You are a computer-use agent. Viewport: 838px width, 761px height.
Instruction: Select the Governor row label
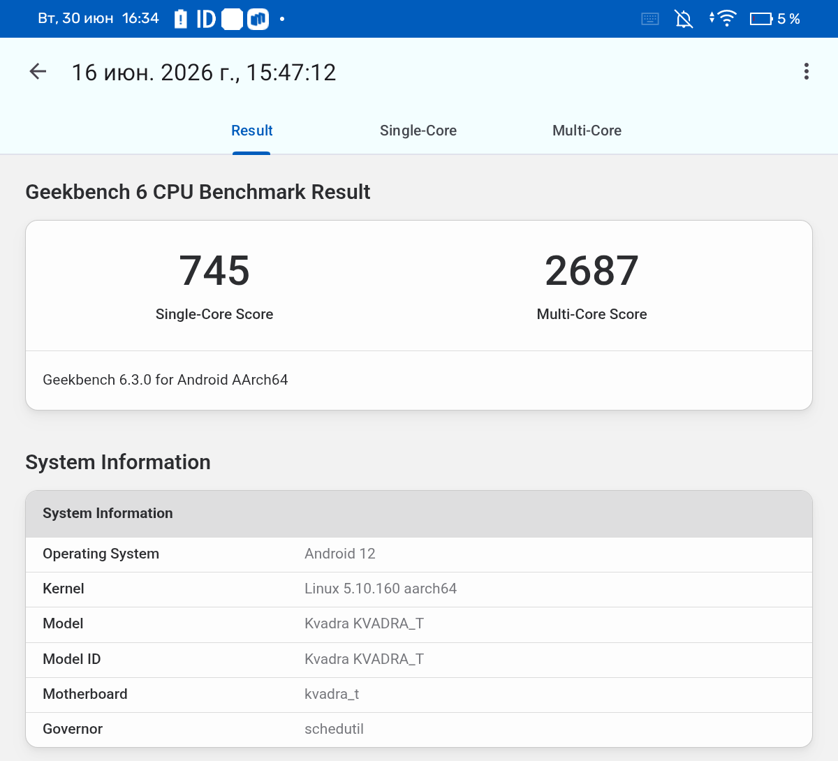tap(73, 729)
